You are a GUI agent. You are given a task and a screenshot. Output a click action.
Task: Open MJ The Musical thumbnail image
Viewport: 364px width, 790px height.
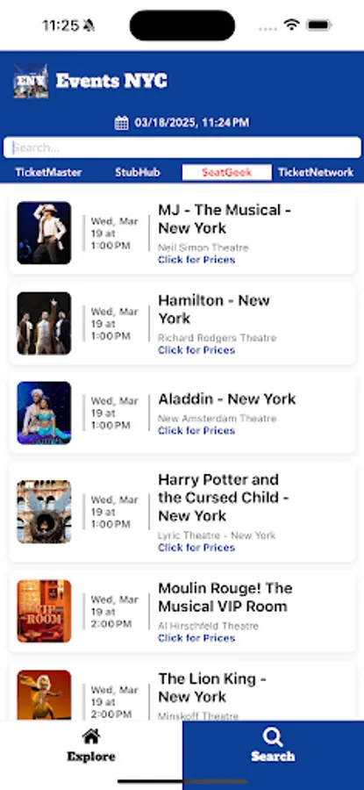coord(44,233)
